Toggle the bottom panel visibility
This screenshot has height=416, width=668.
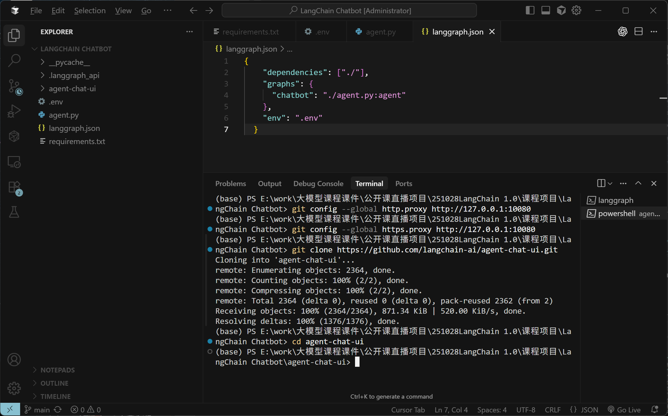pos(546,11)
